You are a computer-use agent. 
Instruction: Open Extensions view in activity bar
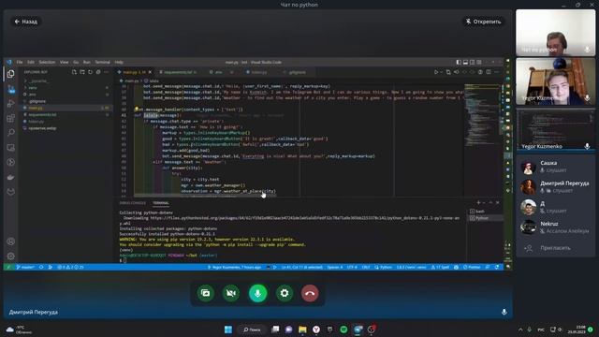(10, 118)
